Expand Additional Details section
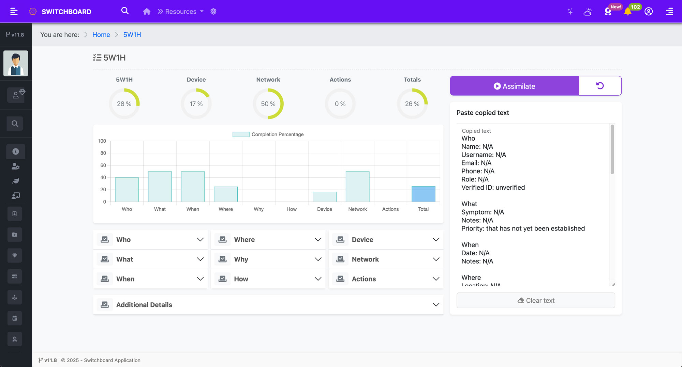682x367 pixels. [268, 305]
